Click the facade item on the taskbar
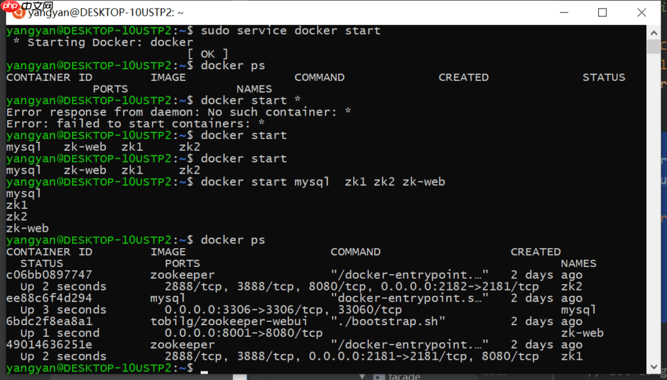Image resolution: width=667 pixels, height=380 pixels. click(x=403, y=377)
